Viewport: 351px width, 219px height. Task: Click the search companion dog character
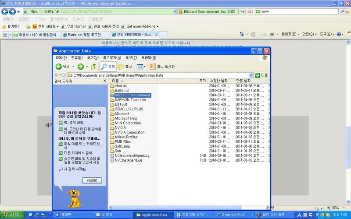pos(74,198)
